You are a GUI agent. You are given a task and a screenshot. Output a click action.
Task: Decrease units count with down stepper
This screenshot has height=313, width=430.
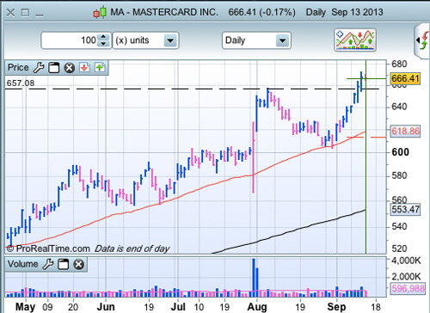(103, 44)
